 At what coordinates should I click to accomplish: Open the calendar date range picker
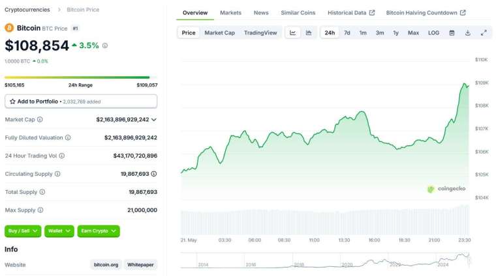(x=452, y=33)
